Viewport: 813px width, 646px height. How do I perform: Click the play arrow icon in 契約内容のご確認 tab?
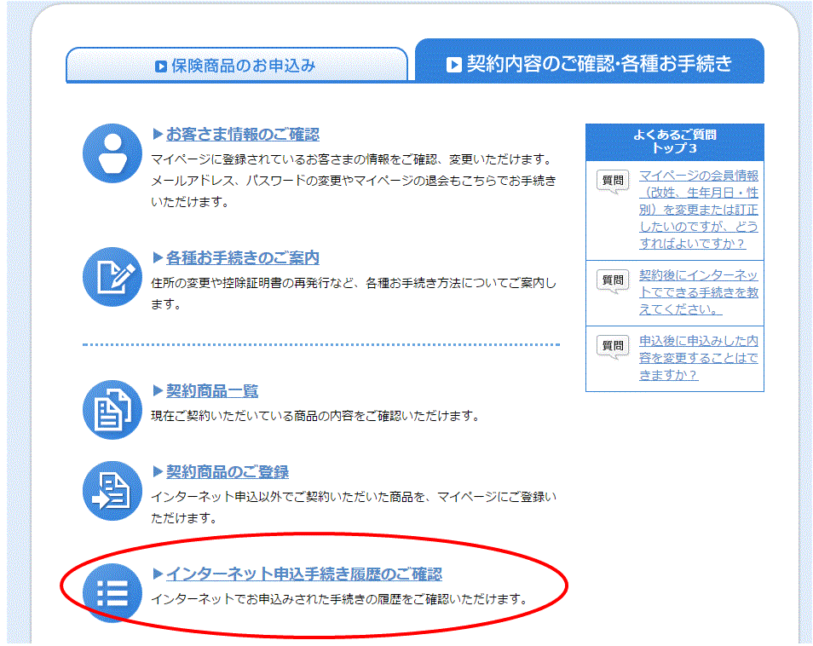click(x=453, y=65)
